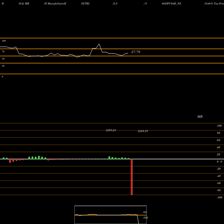This screenshot has width=224, height=224.
Task: Click the peak of the white RSI line
Action: coord(99,44)
